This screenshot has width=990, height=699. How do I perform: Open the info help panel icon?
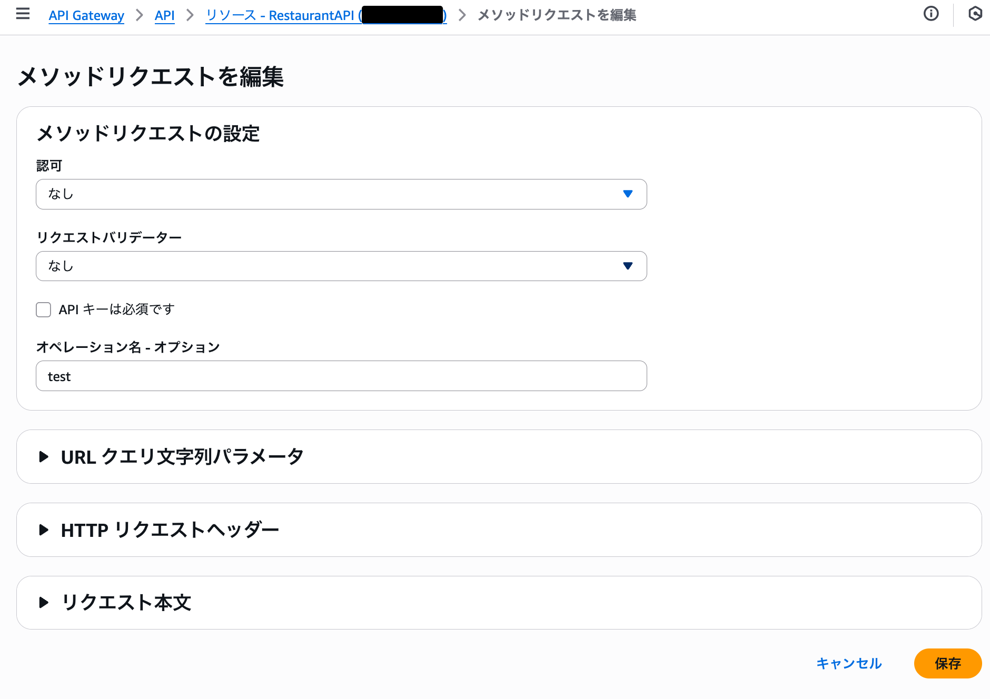point(931,14)
